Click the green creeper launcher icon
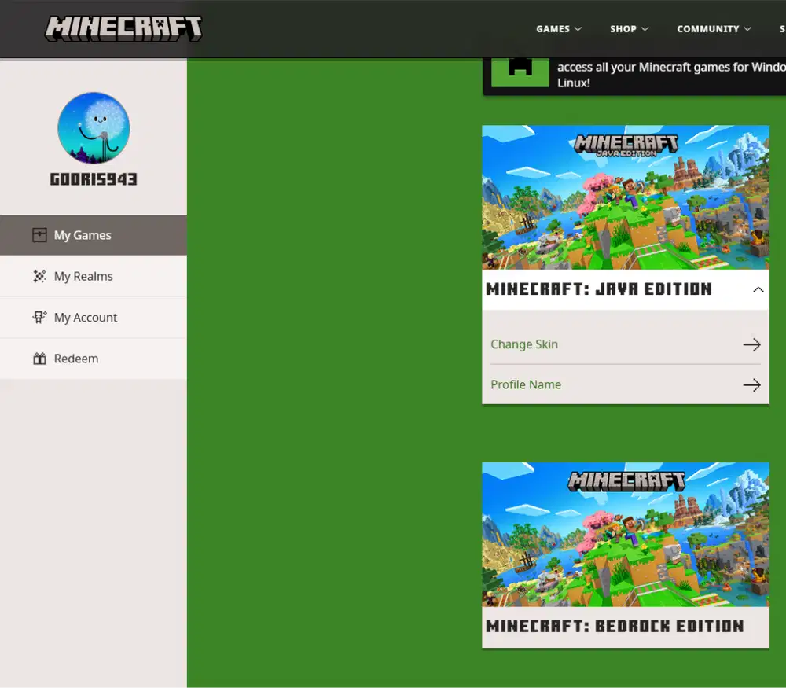Screen dimensions: 786x688 [x=520, y=69]
